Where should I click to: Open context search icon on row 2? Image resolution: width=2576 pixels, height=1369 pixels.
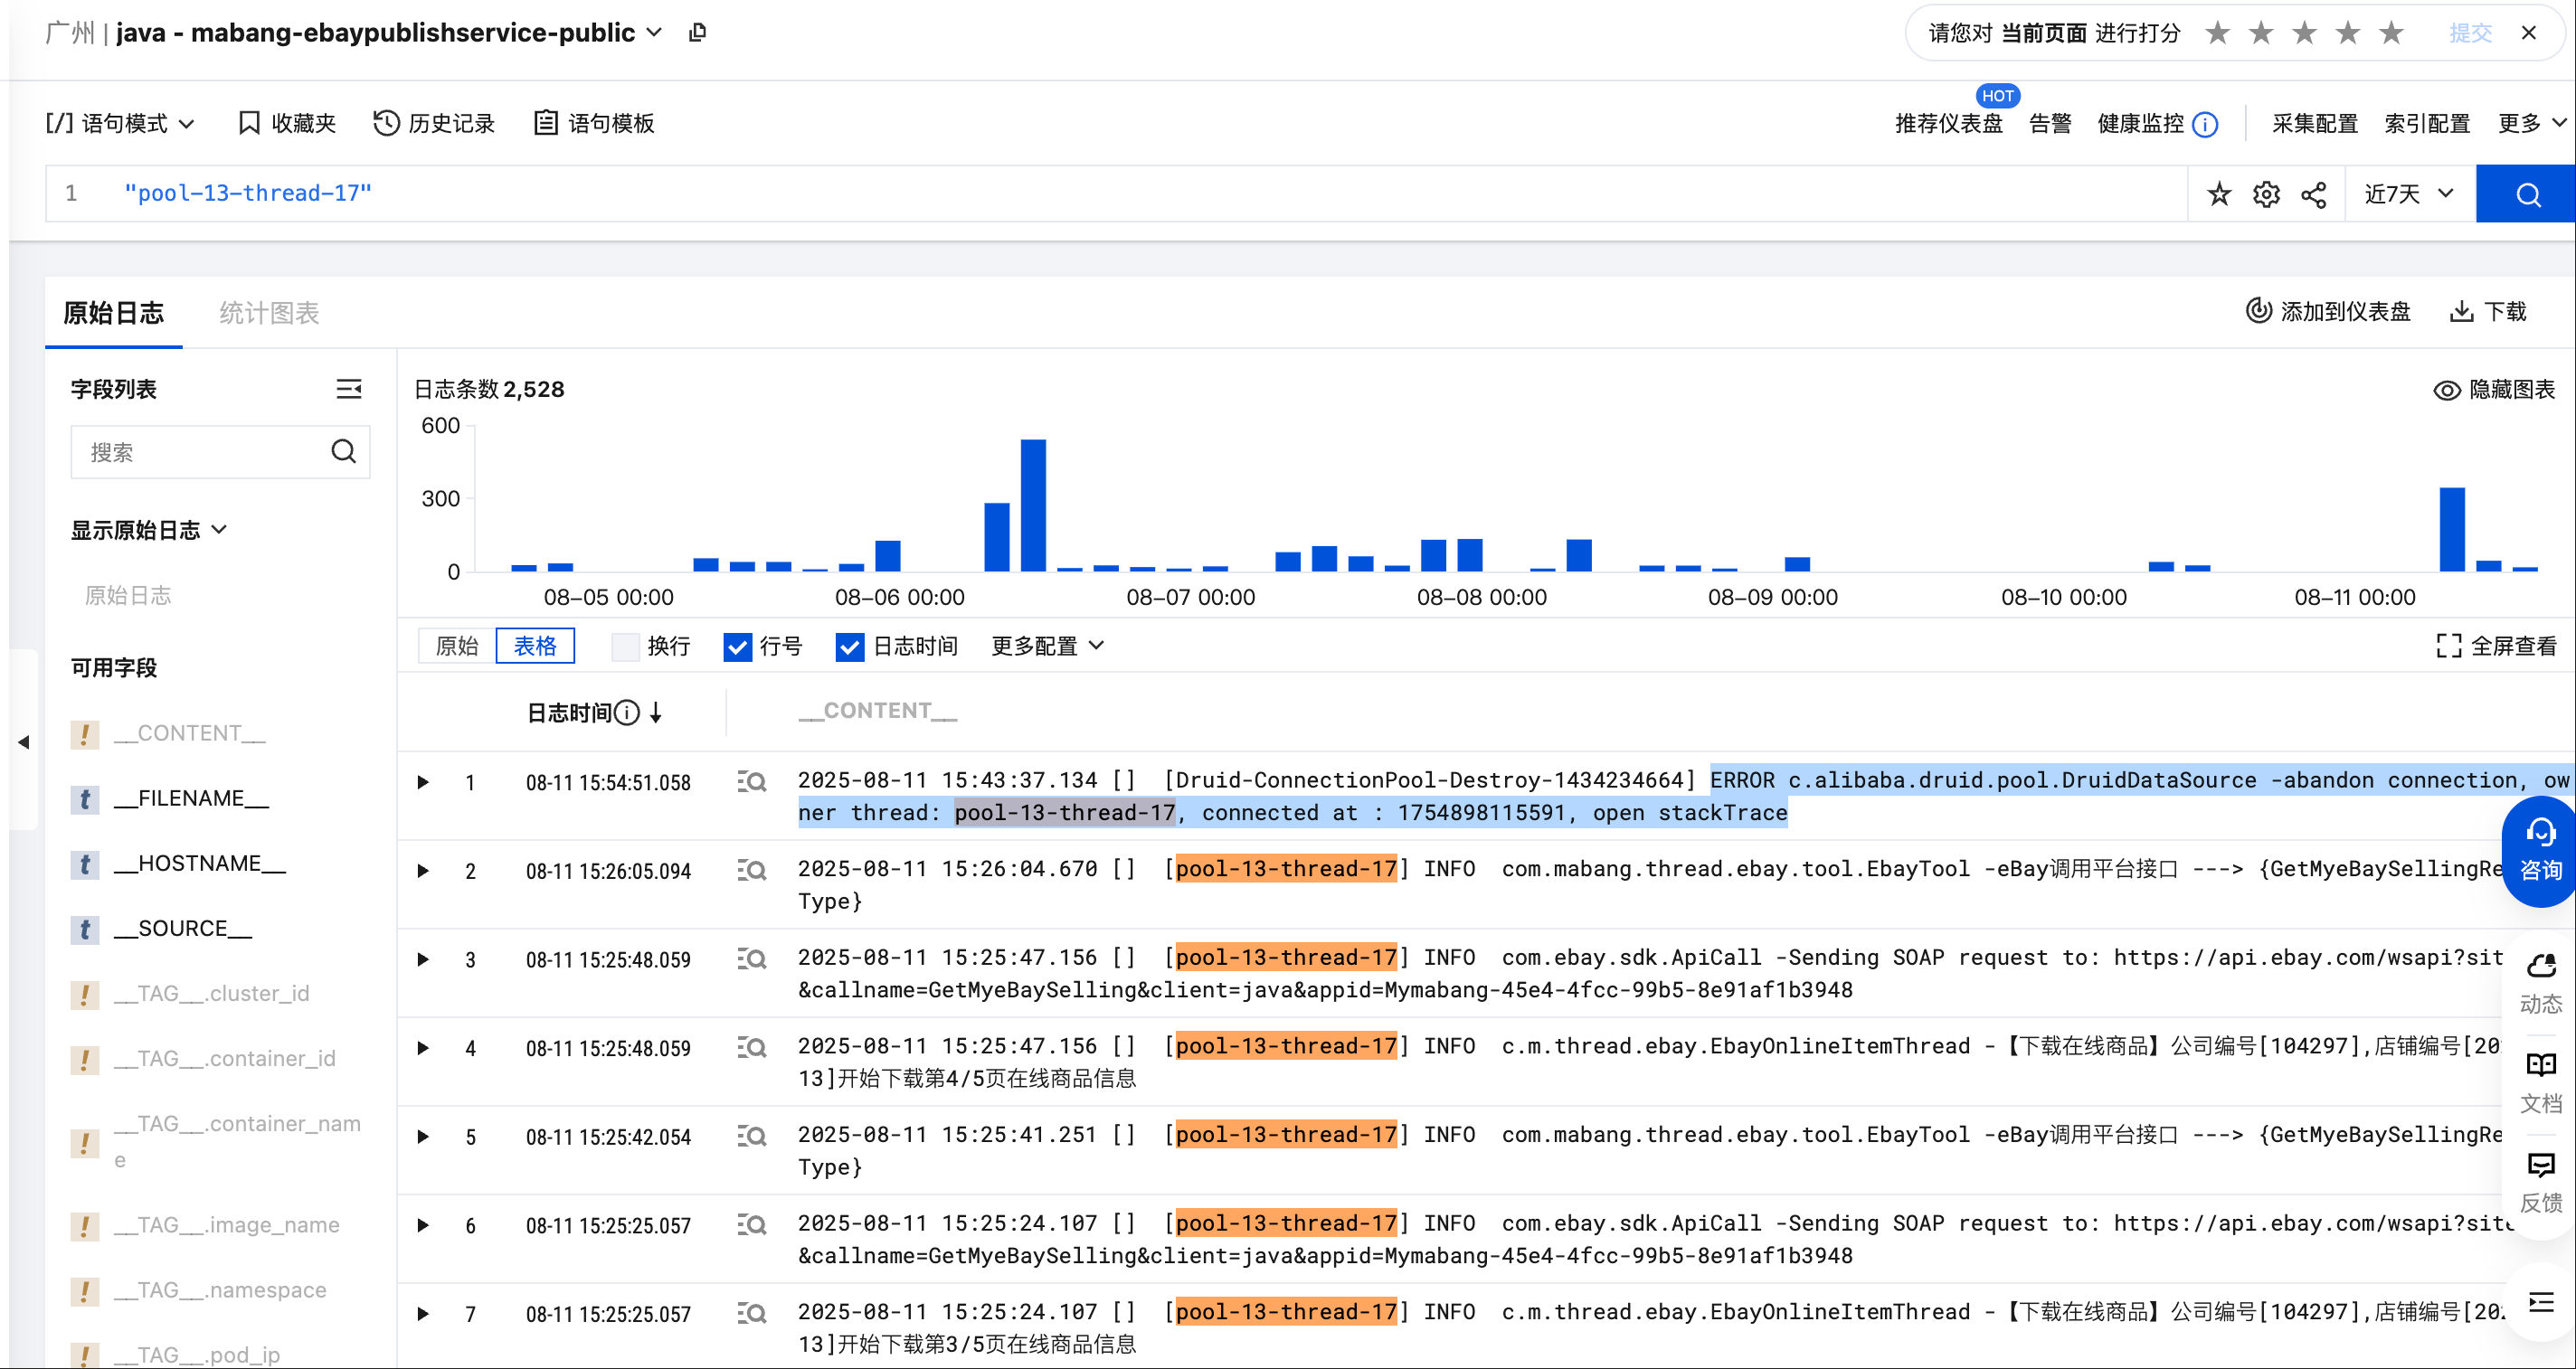tap(752, 870)
